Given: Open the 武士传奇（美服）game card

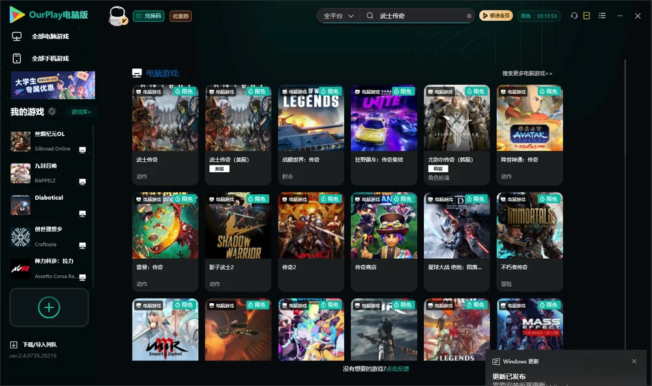Looking at the screenshot, I should [x=238, y=135].
